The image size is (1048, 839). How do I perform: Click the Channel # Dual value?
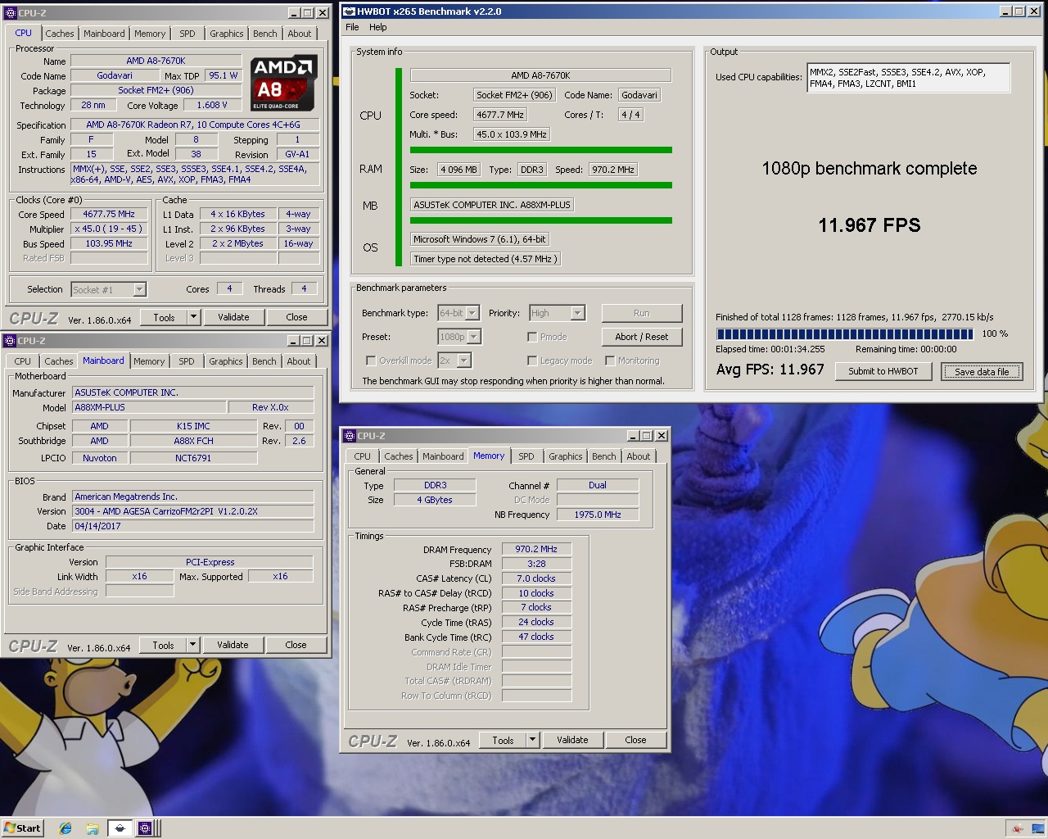click(x=598, y=485)
